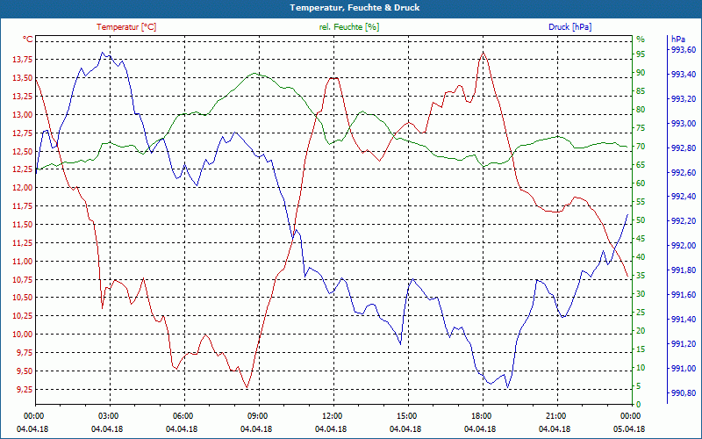702x439 pixels.
Task: Click the 15:00 time axis label
Action: point(406,415)
